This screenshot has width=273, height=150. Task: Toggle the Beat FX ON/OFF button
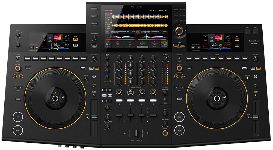coord(165,133)
